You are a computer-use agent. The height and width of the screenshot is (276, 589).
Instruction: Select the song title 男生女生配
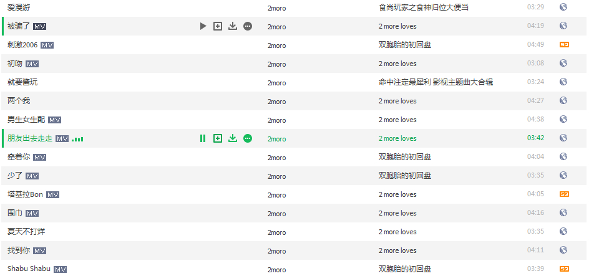tap(26, 120)
